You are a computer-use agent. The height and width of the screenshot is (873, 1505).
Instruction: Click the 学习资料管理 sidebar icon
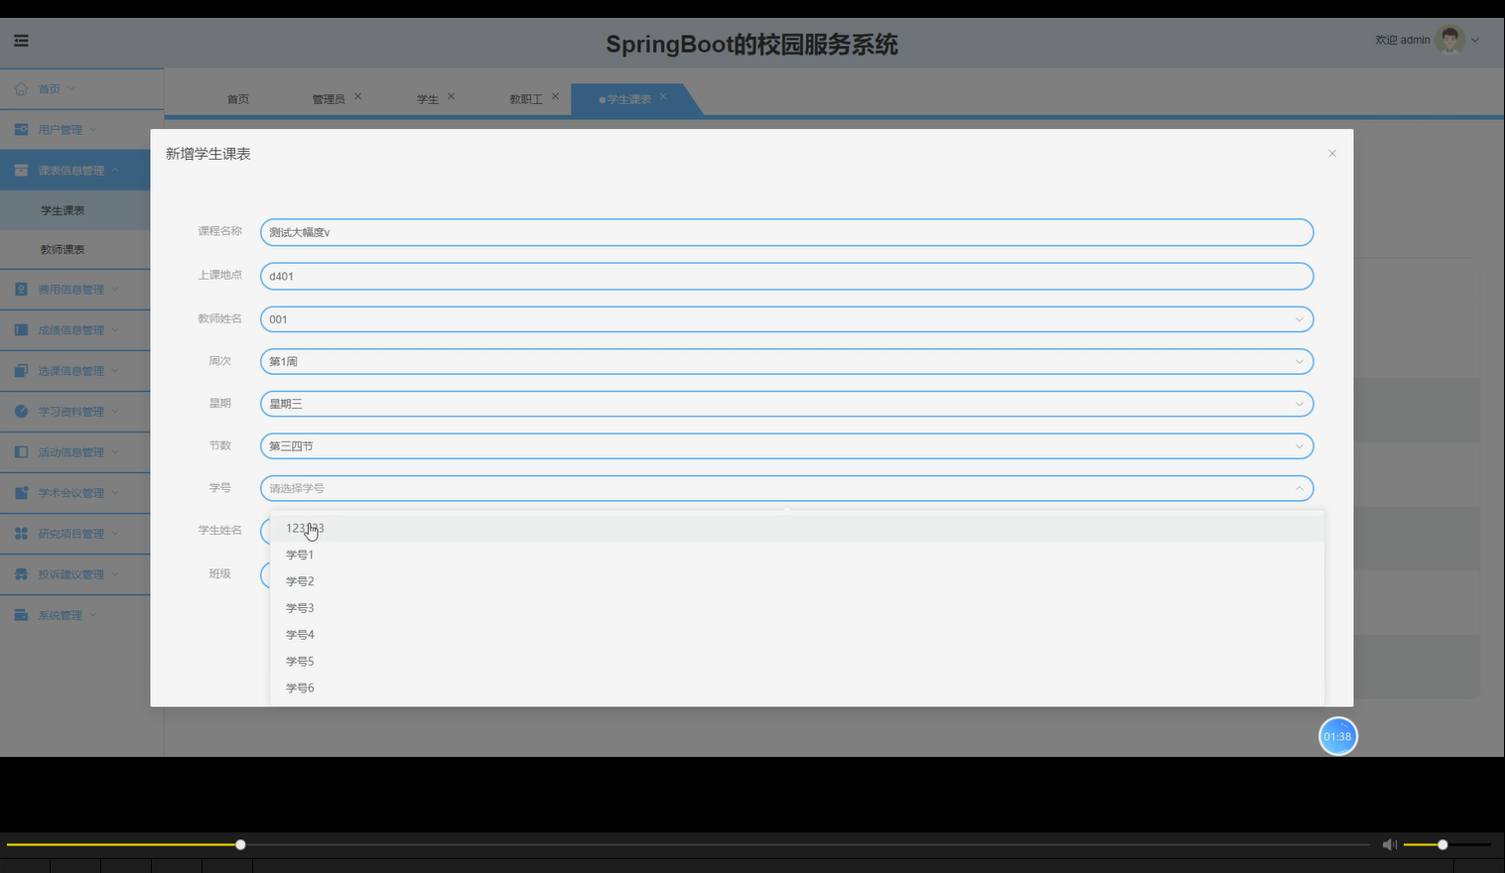(x=21, y=411)
